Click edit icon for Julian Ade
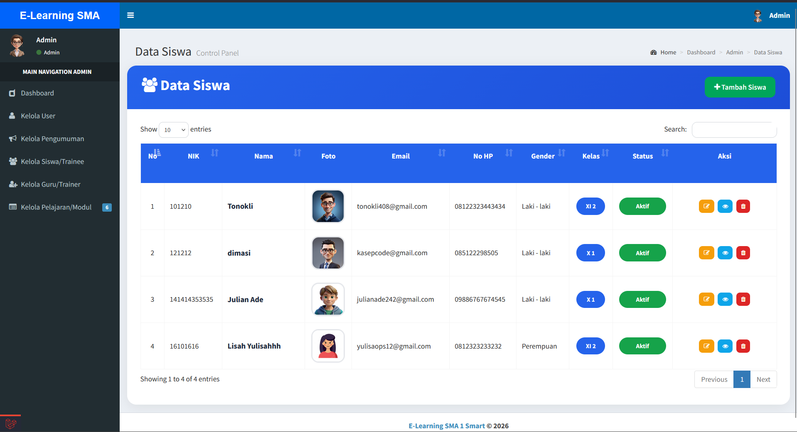Viewport: 797px width, 432px height. [706, 299]
